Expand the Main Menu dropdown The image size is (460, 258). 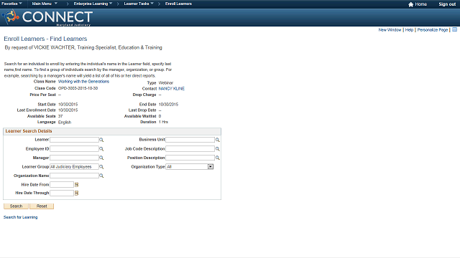click(45, 4)
